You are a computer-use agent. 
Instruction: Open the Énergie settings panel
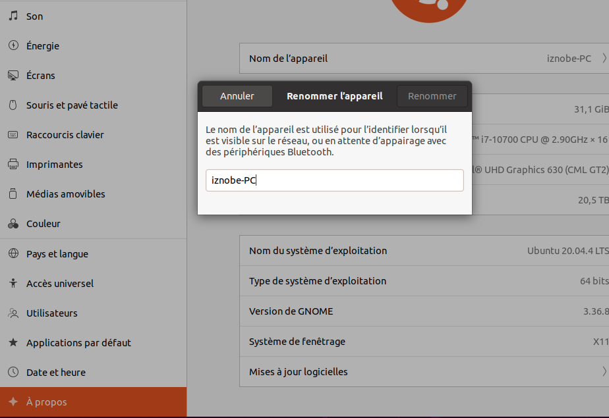coord(93,45)
